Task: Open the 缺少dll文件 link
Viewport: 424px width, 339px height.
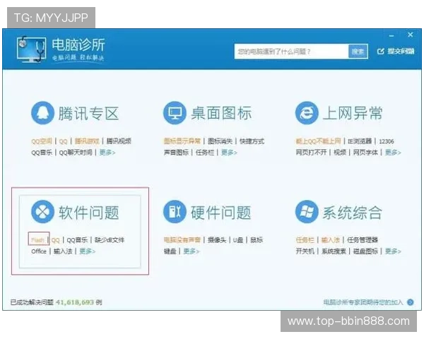Action: pos(110,240)
